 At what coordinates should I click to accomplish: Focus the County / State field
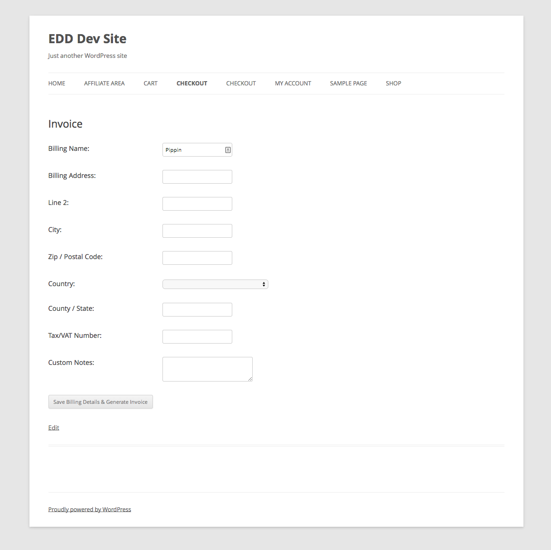click(x=197, y=309)
